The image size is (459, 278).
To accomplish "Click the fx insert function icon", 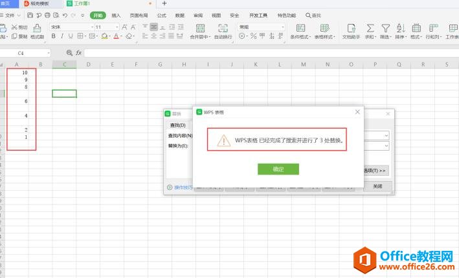I will click(x=79, y=52).
